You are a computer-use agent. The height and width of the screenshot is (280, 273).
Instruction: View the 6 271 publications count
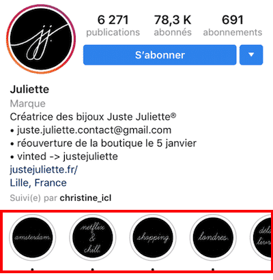coord(113,25)
